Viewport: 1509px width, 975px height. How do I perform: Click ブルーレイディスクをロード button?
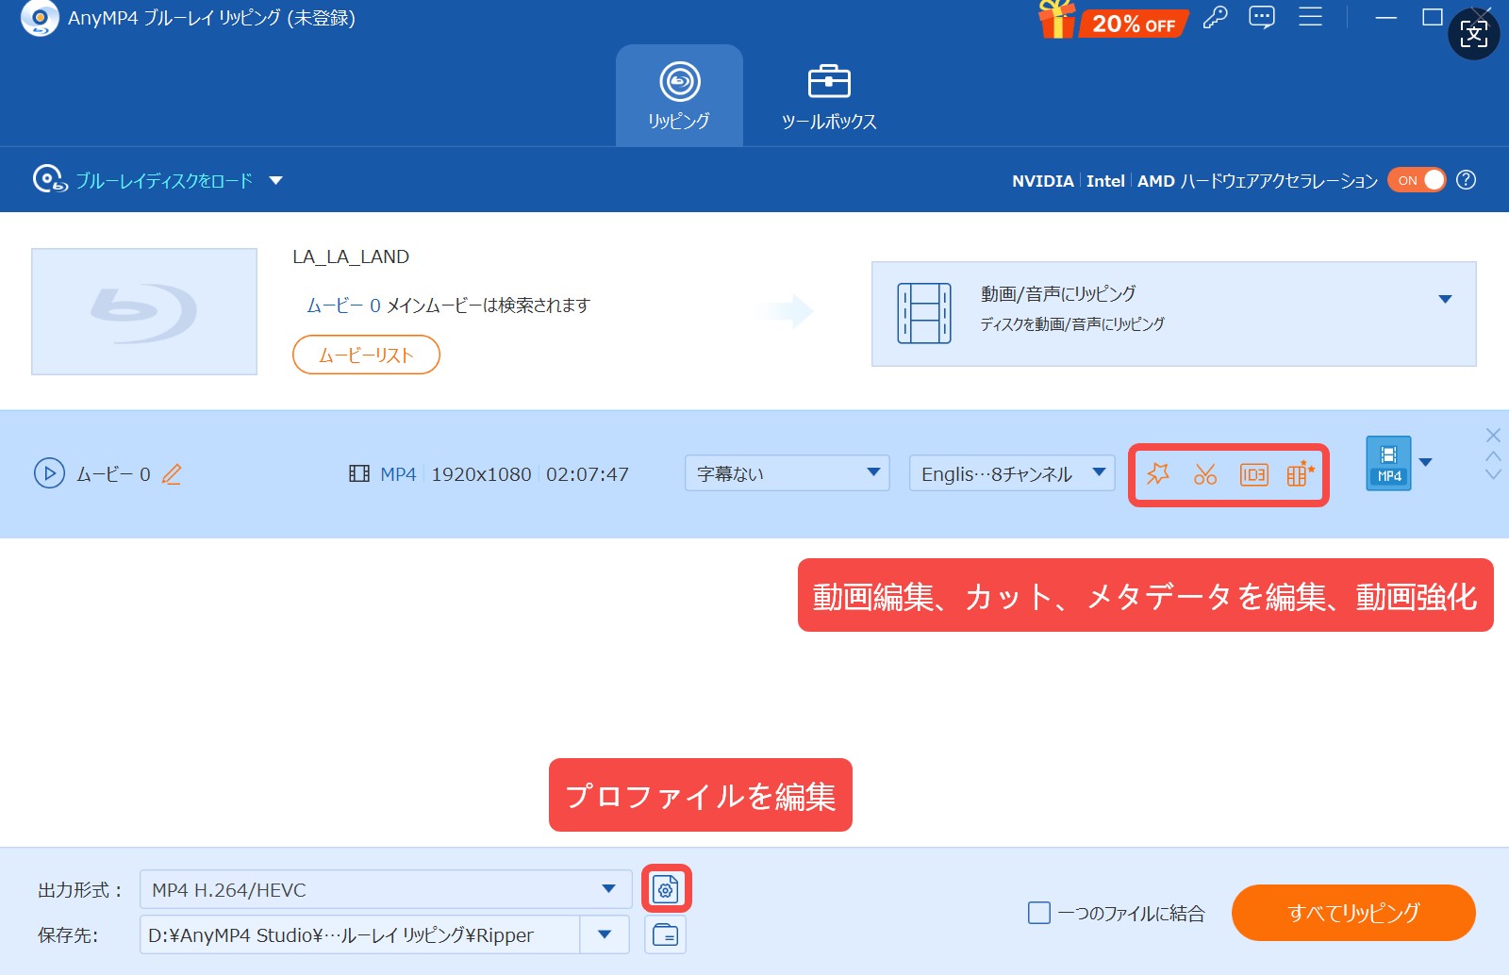point(143,179)
